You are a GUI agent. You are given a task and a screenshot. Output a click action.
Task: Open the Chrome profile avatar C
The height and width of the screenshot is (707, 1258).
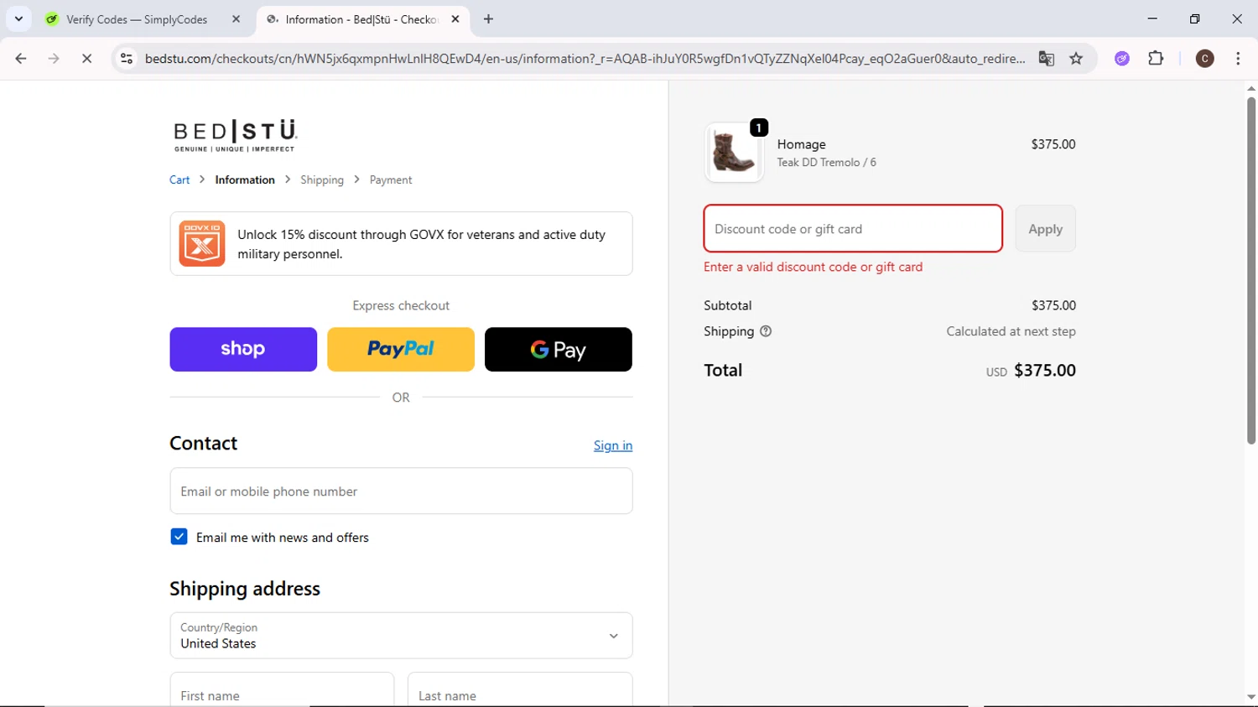point(1205,59)
